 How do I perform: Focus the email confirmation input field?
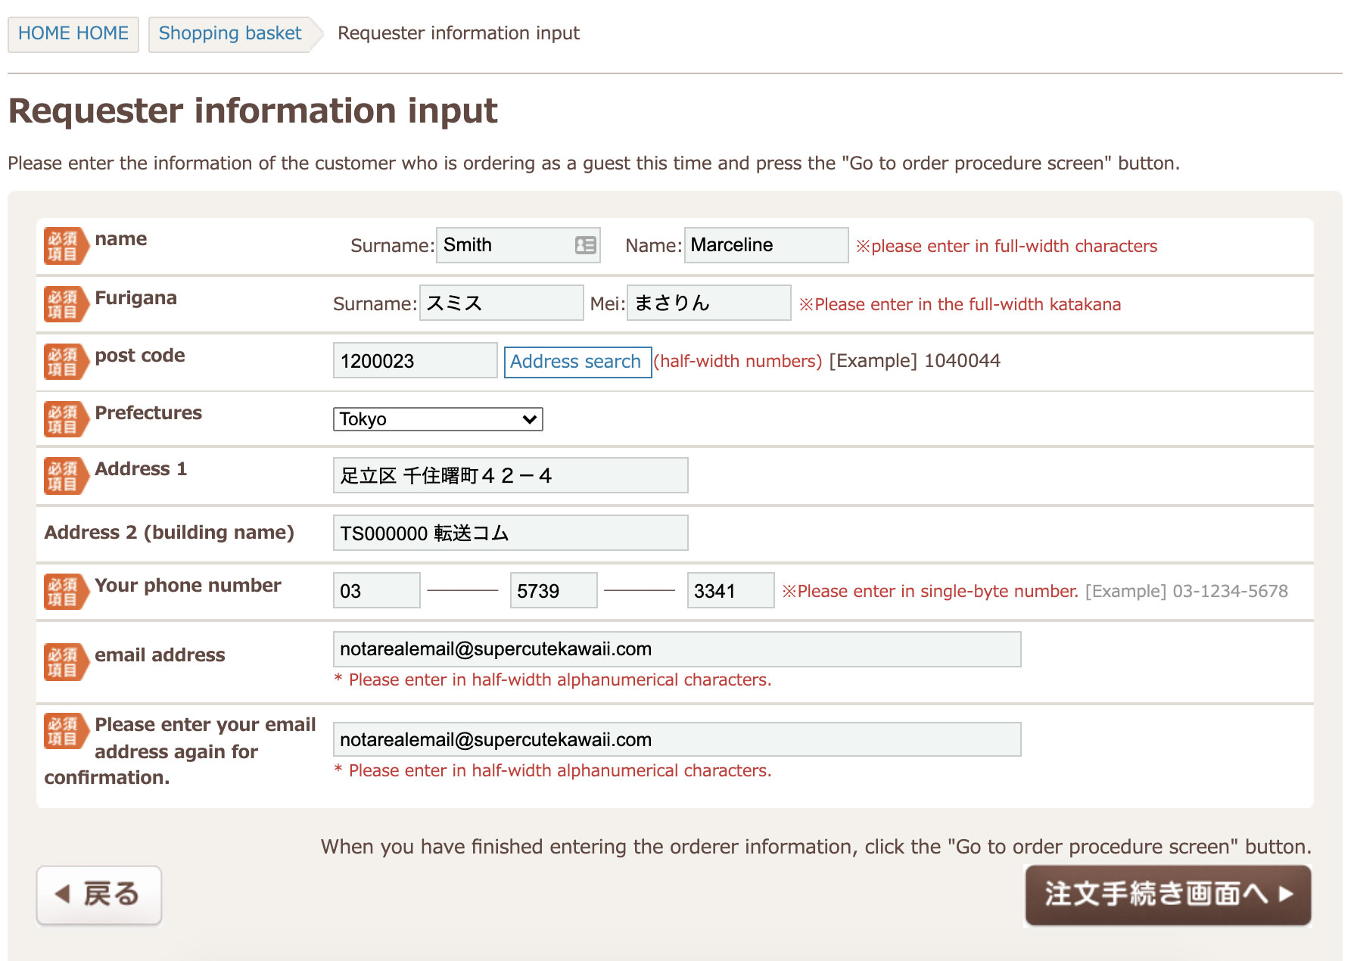[677, 739]
